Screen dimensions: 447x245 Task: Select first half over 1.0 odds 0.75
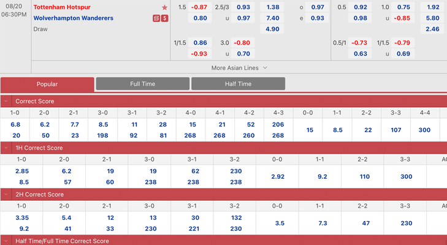coord(403,7)
